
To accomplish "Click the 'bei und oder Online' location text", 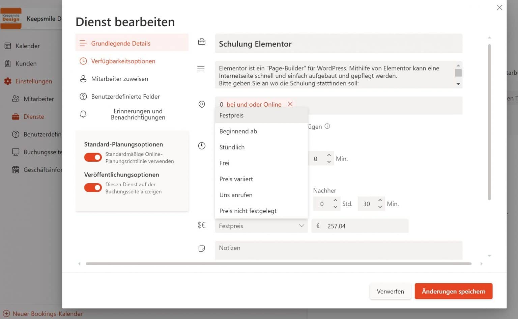I will pyautogui.click(x=254, y=104).
